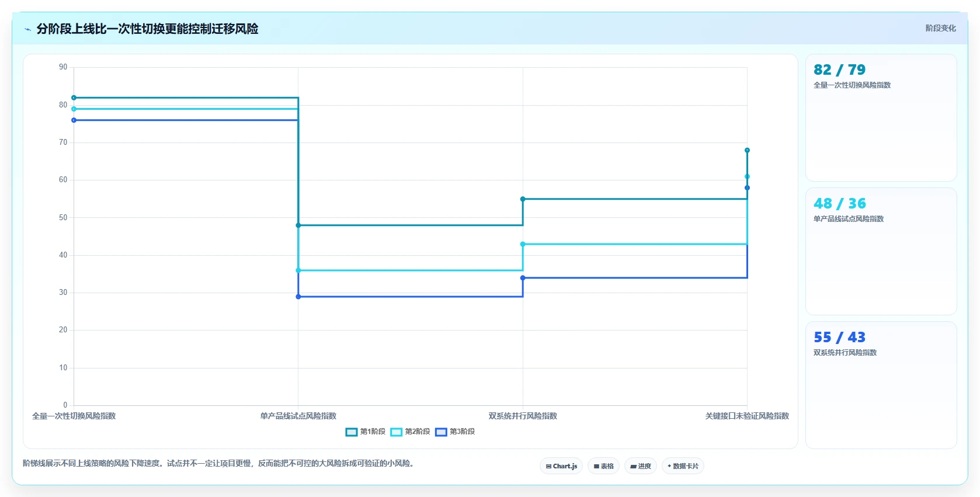Click the y-axis tick label 10
The height and width of the screenshot is (497, 980).
pos(63,367)
